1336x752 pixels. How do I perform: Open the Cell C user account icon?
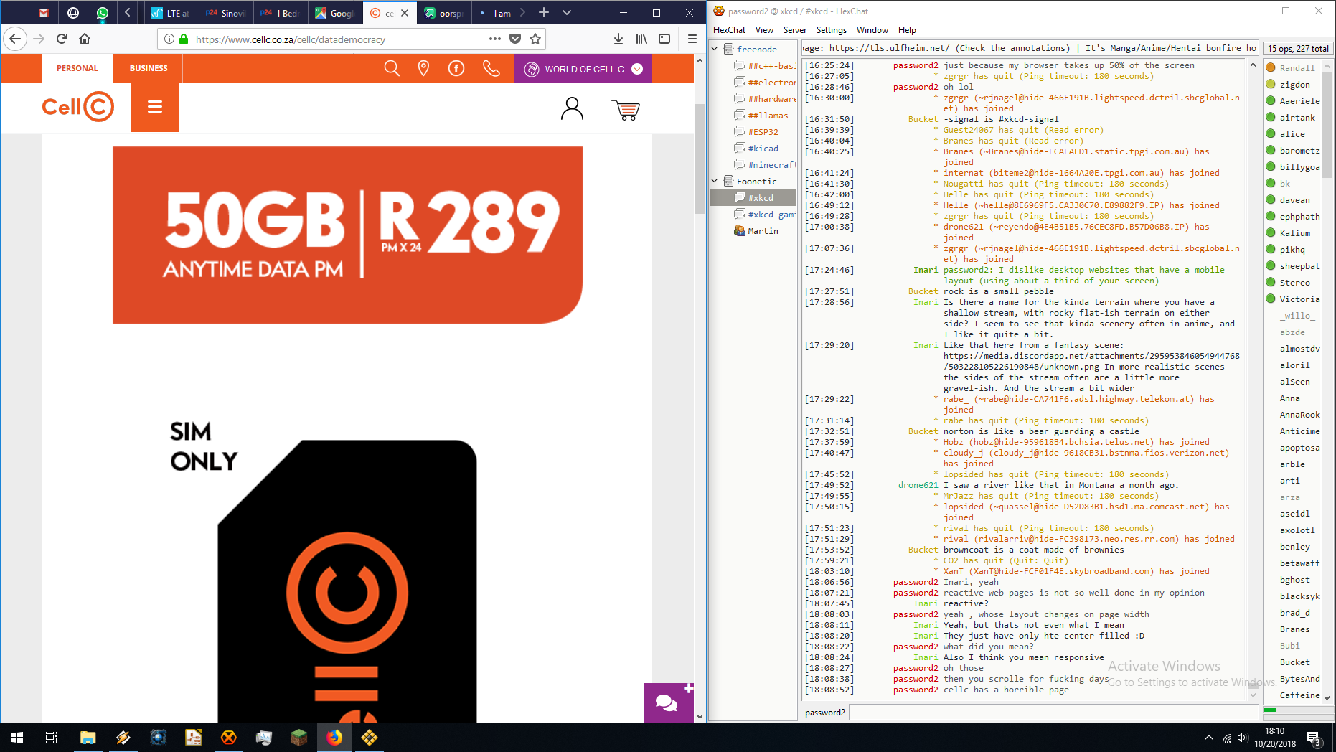572,108
